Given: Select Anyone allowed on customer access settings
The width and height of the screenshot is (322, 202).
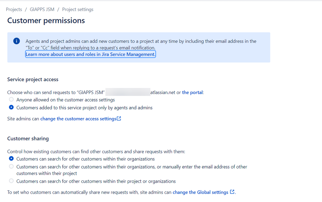Looking at the screenshot, I should coord(11,100).
